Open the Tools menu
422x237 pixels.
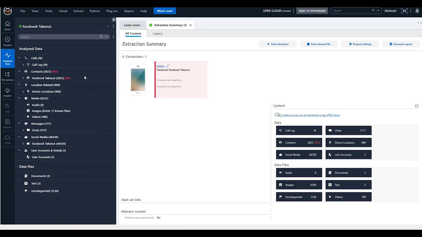pos(48,11)
